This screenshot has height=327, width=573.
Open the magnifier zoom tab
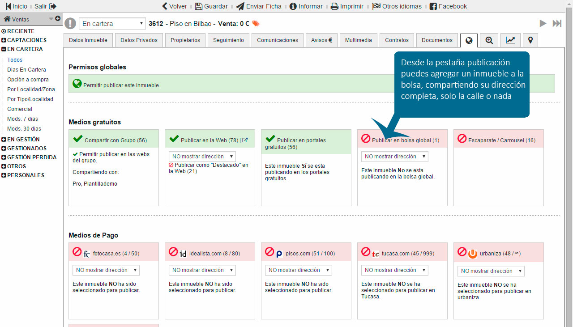point(489,40)
